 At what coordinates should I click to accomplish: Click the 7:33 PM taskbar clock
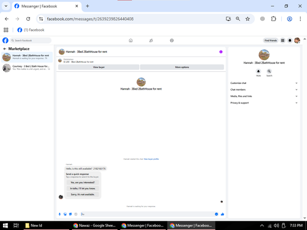click(x=296, y=226)
